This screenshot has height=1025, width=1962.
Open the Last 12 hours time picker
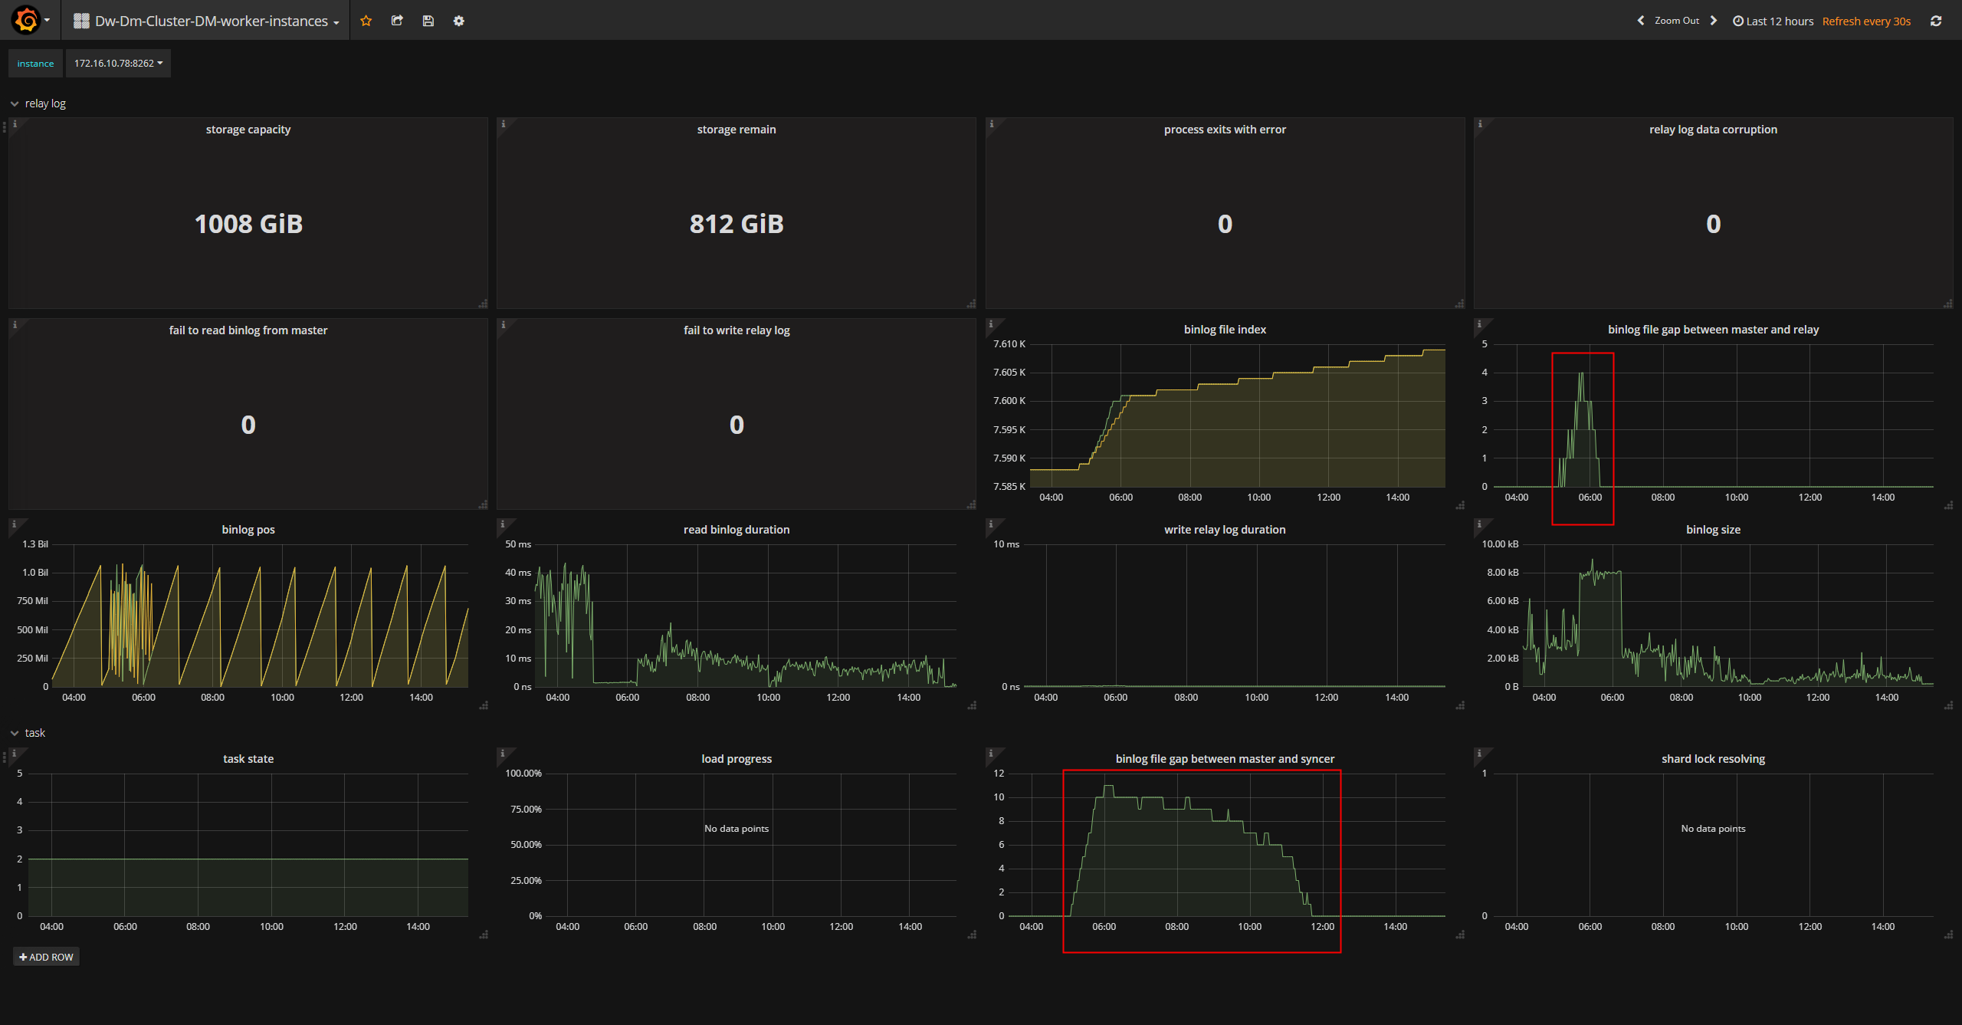pyautogui.click(x=1773, y=21)
